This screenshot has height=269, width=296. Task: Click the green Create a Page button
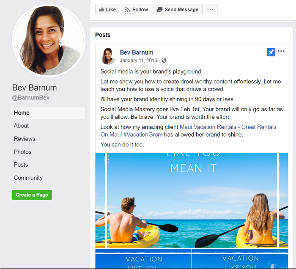point(32,195)
